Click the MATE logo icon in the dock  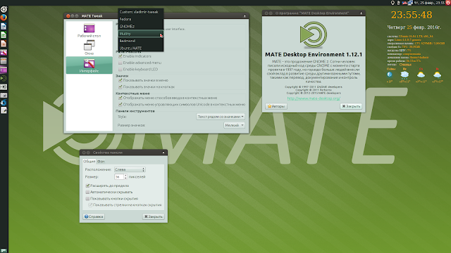click(x=4, y=78)
